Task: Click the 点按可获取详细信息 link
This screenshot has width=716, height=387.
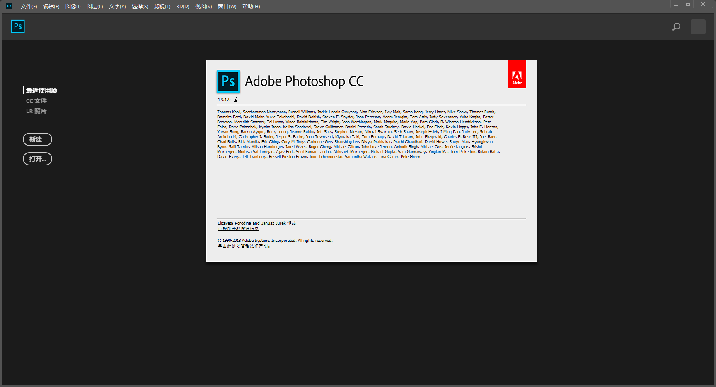Action: pos(238,228)
